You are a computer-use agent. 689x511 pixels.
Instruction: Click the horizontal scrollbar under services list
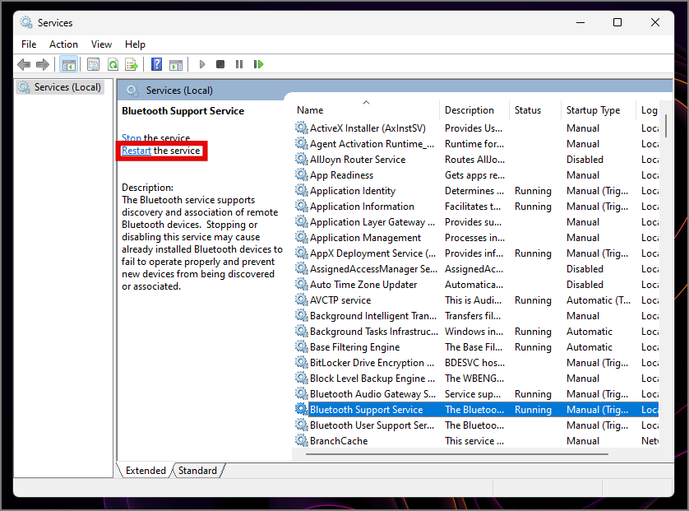[457, 454]
